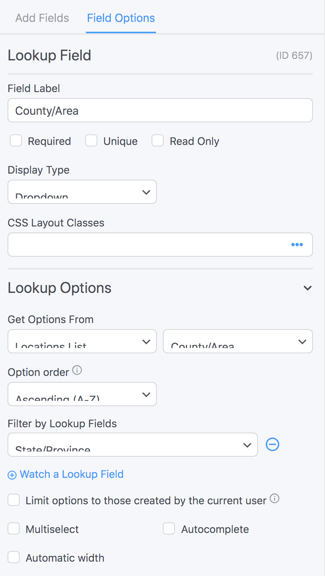Remove the State/Province filter with minus icon

(272, 445)
